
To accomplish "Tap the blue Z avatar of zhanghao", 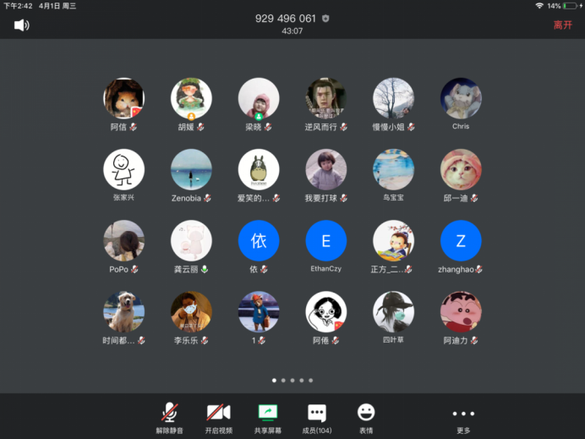I will pos(461,240).
